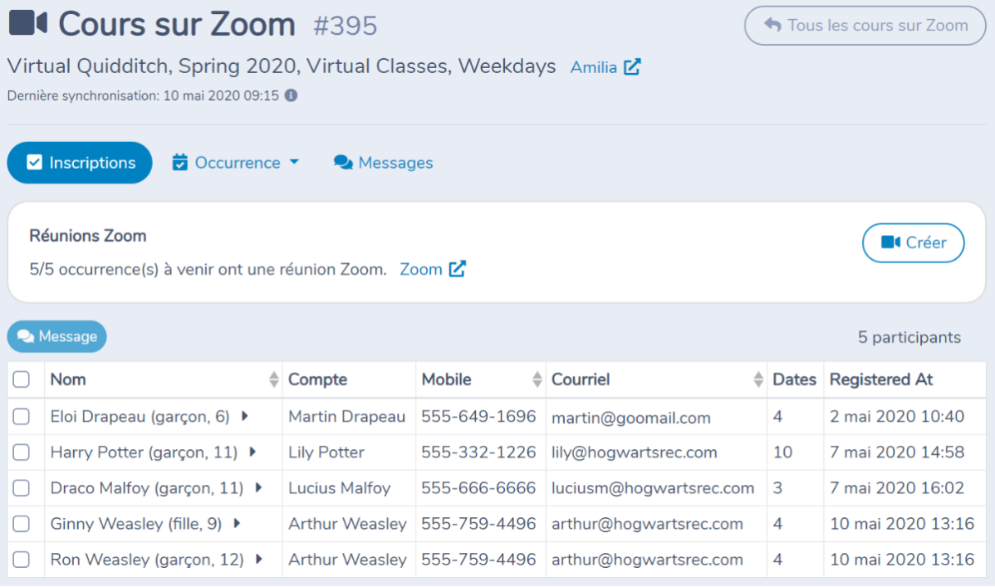995x587 pixels.
Task: Click the Réunions Zoom heading
Action: (88, 236)
